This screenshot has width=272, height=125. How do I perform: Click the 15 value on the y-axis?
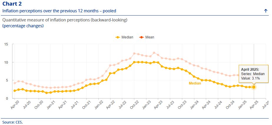(6, 44)
